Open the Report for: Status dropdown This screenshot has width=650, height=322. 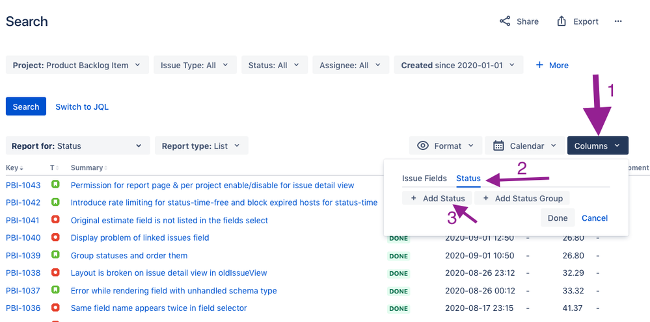tap(78, 146)
